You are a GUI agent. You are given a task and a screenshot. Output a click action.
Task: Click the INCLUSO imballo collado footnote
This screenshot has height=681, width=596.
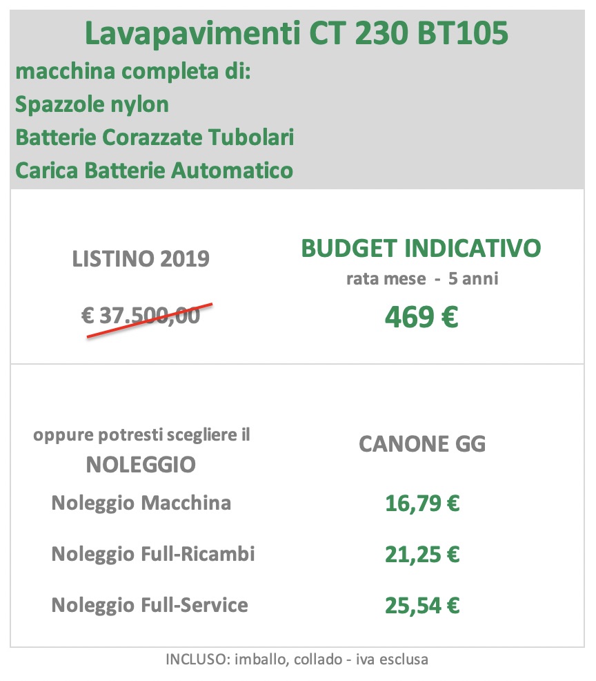[x=297, y=660]
